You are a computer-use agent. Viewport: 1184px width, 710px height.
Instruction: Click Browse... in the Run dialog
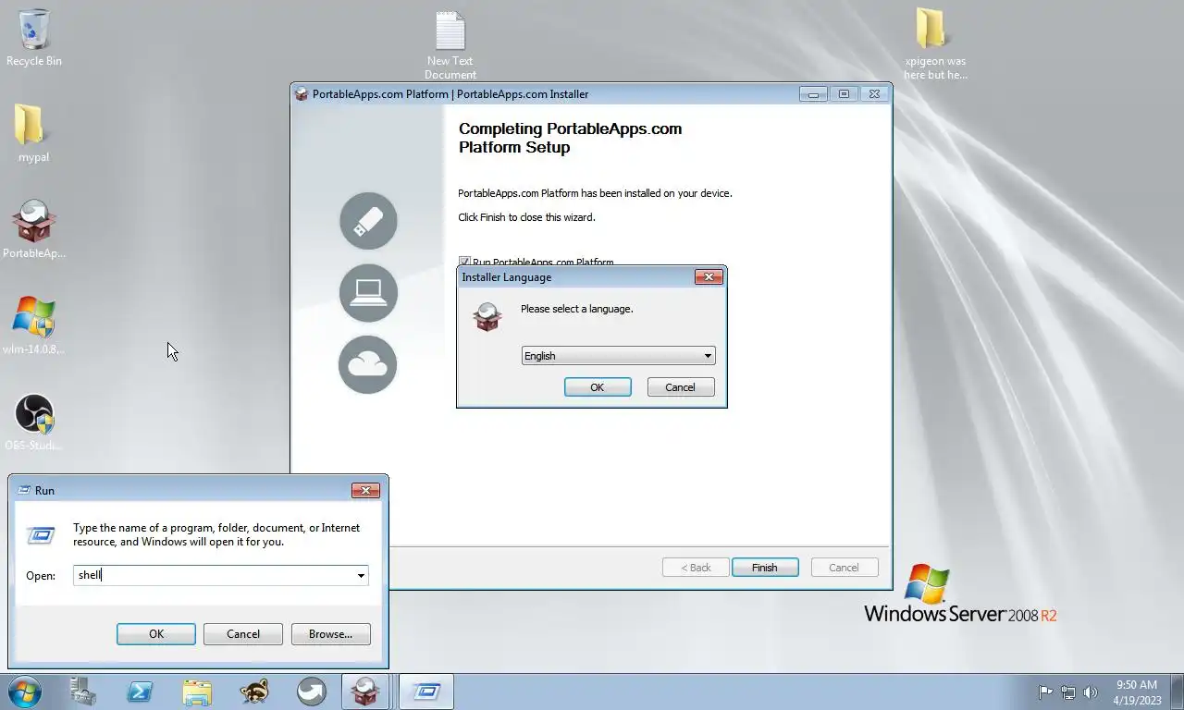[331, 634]
